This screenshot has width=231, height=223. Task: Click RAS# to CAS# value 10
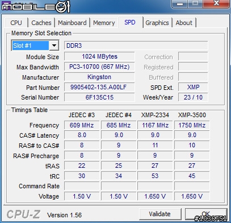pyautogui.click(x=192, y=146)
